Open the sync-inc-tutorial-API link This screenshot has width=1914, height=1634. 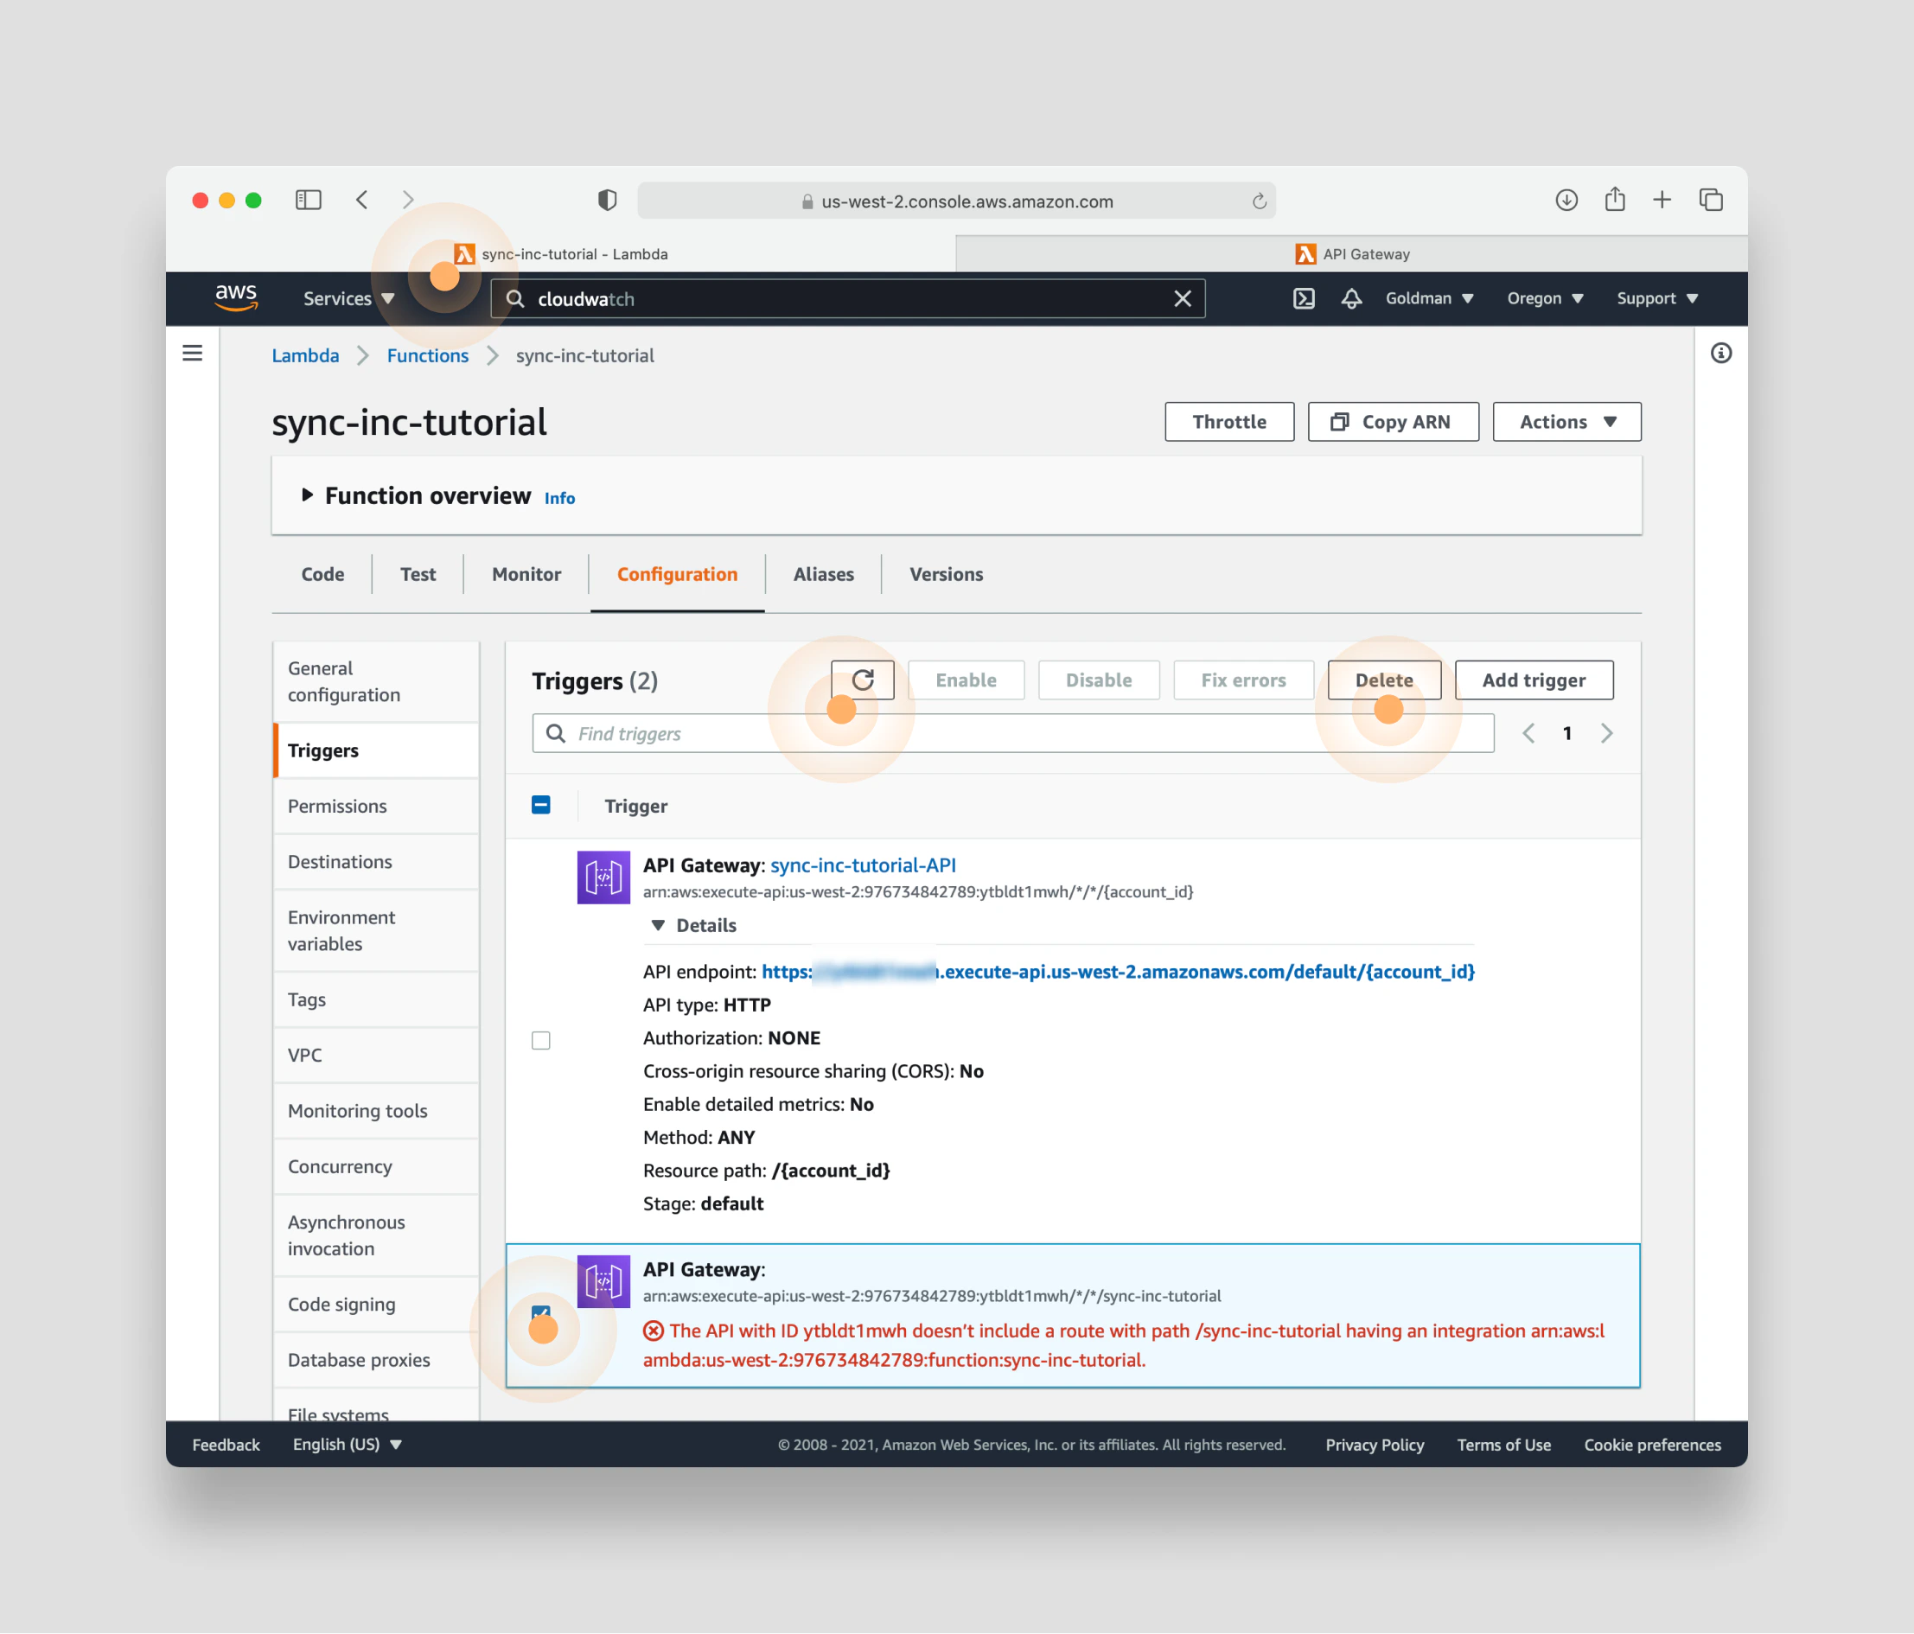point(863,865)
